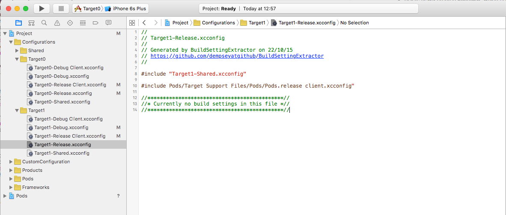
Task: Open the BuildSettingExtractor GitHub link
Action: [x=237, y=56]
